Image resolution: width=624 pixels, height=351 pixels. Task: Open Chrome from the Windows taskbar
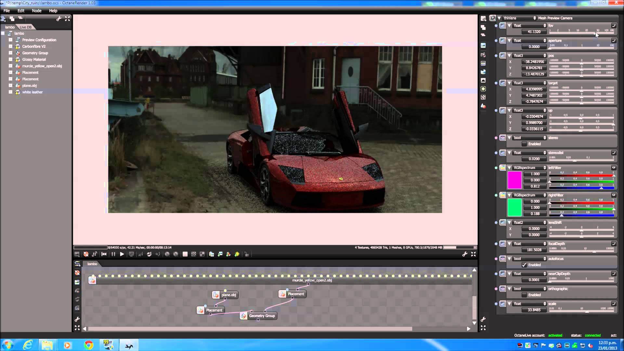click(88, 345)
